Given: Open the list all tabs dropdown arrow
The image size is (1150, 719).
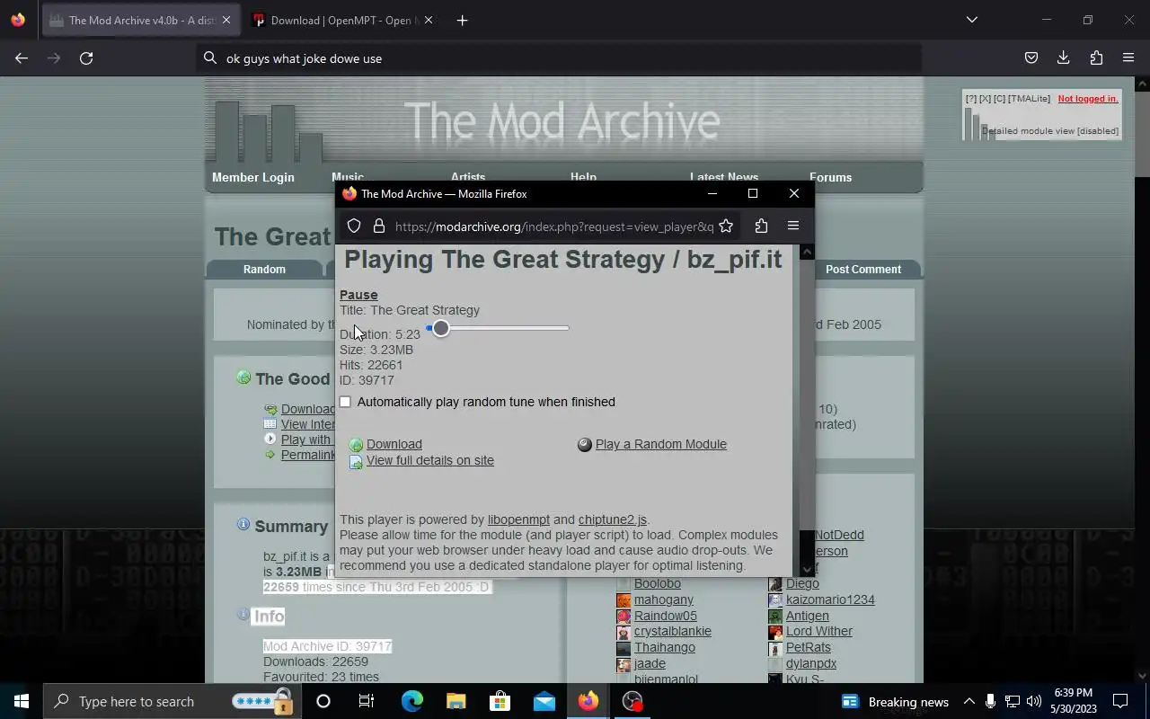Looking at the screenshot, I should point(971,20).
